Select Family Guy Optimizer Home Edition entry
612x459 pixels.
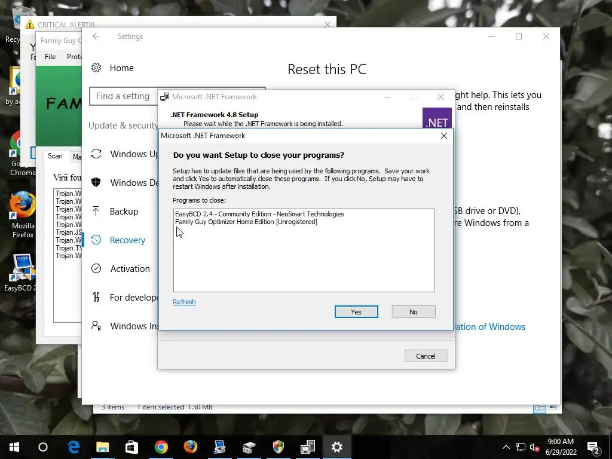tap(246, 222)
